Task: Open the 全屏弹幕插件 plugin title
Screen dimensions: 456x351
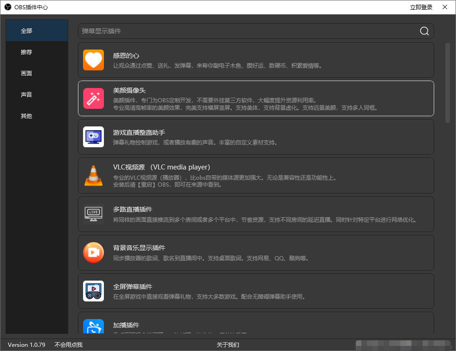Action: (133, 287)
